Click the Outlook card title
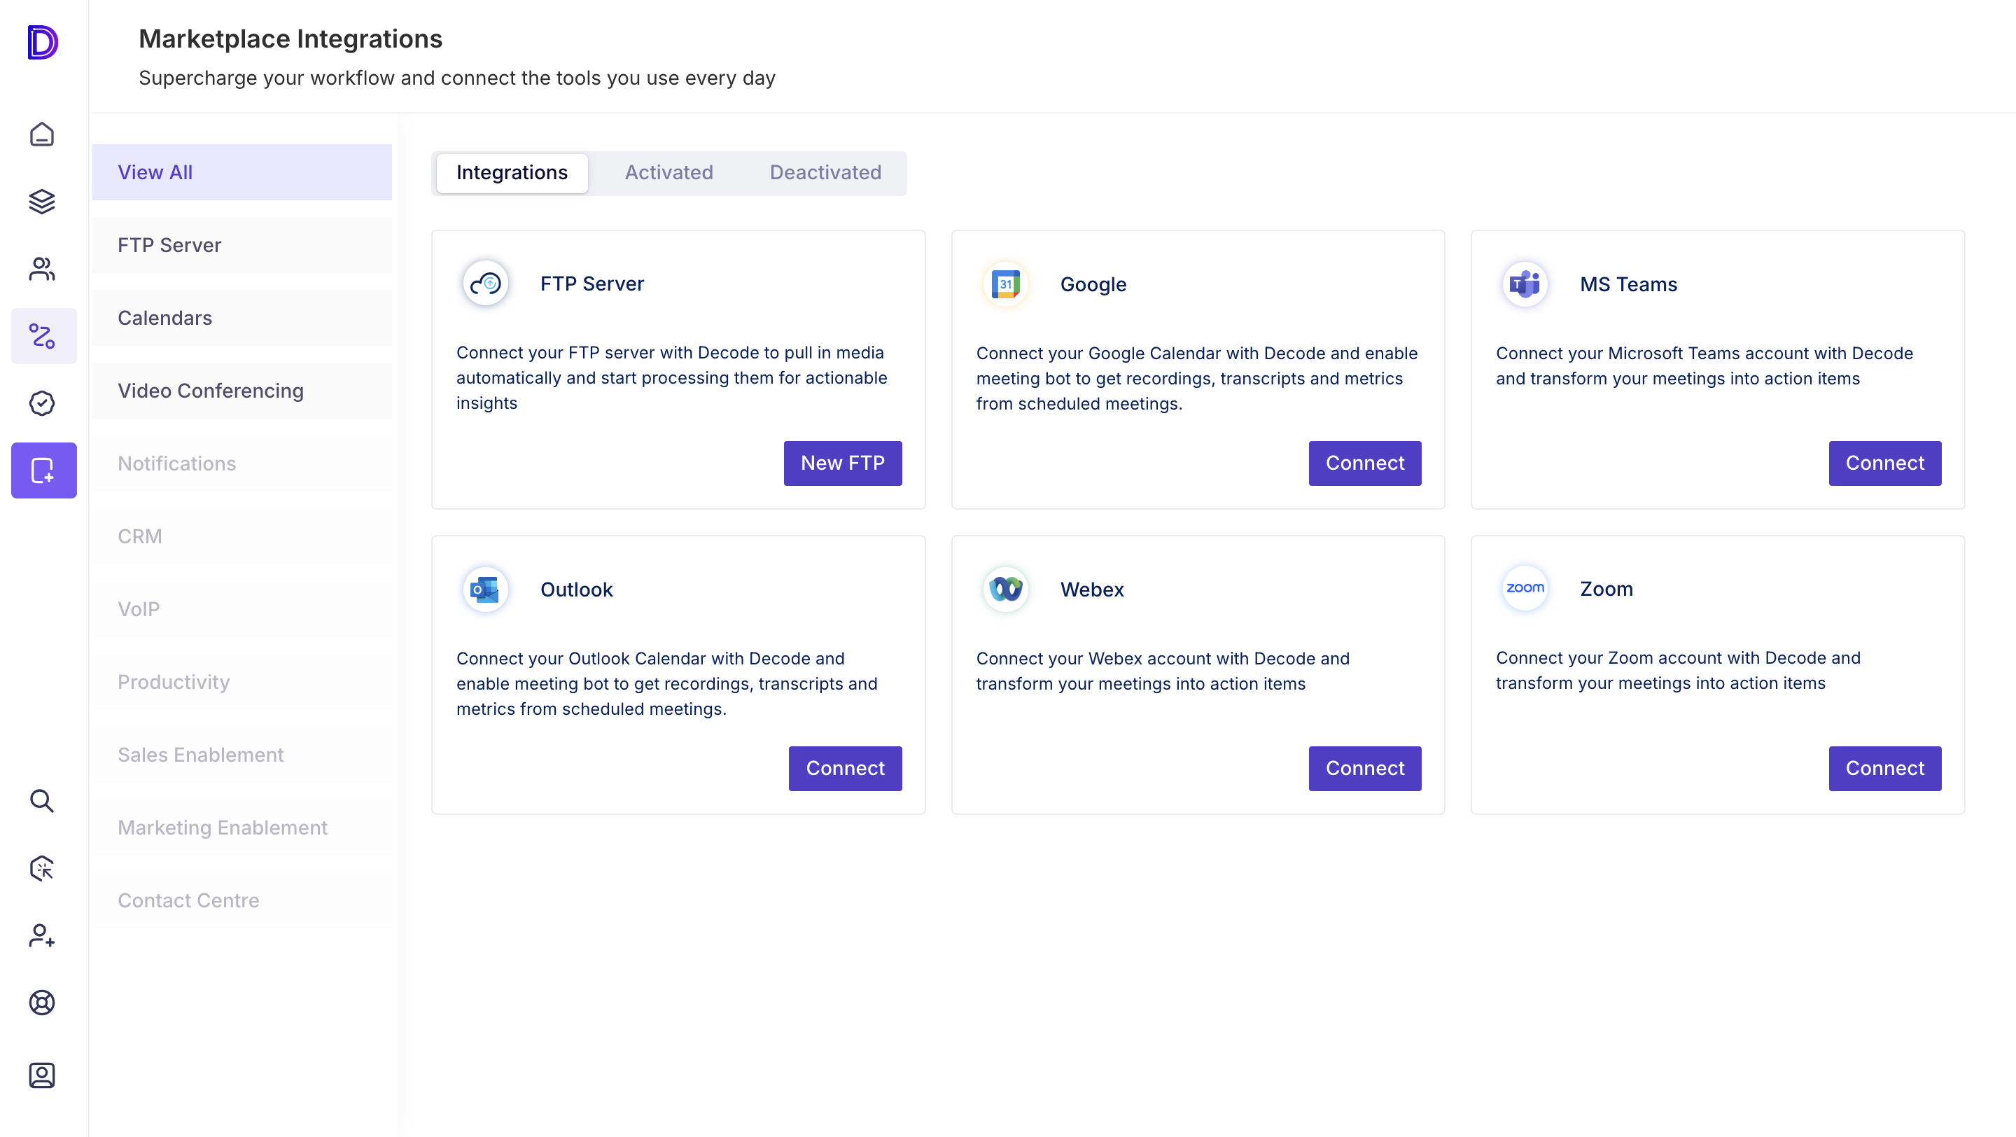The width and height of the screenshot is (2016, 1137). click(576, 590)
